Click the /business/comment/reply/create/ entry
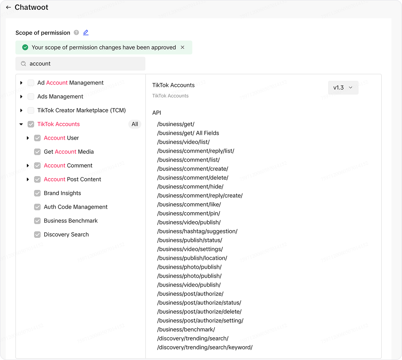402x360 pixels. 200,196
